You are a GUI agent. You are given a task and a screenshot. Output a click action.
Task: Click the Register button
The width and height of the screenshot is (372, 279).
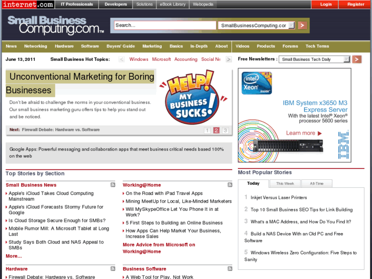tap(356, 4)
